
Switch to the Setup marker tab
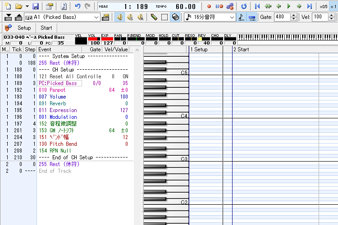tap(24, 28)
